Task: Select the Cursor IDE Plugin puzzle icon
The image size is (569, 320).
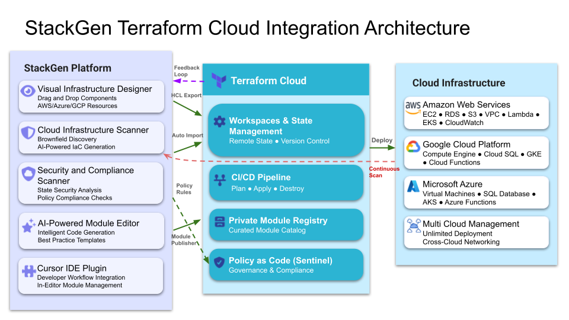Action: pyautogui.click(x=28, y=271)
